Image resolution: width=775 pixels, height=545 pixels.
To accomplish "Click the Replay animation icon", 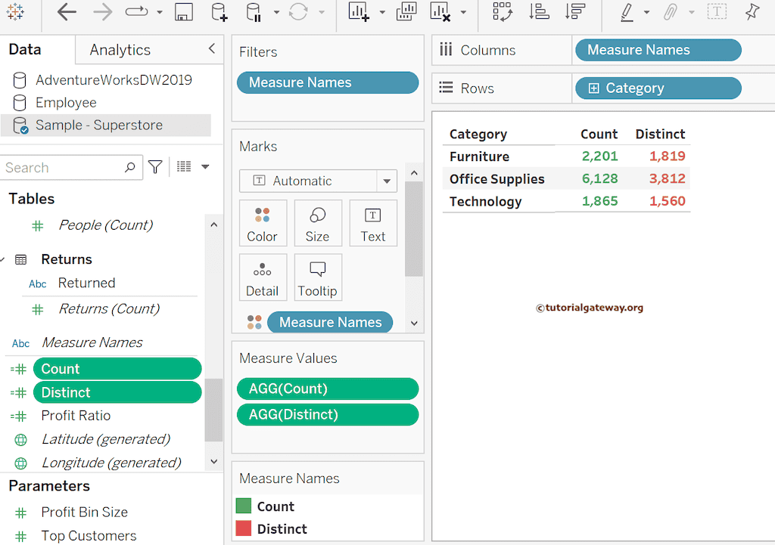I will 137,11.
